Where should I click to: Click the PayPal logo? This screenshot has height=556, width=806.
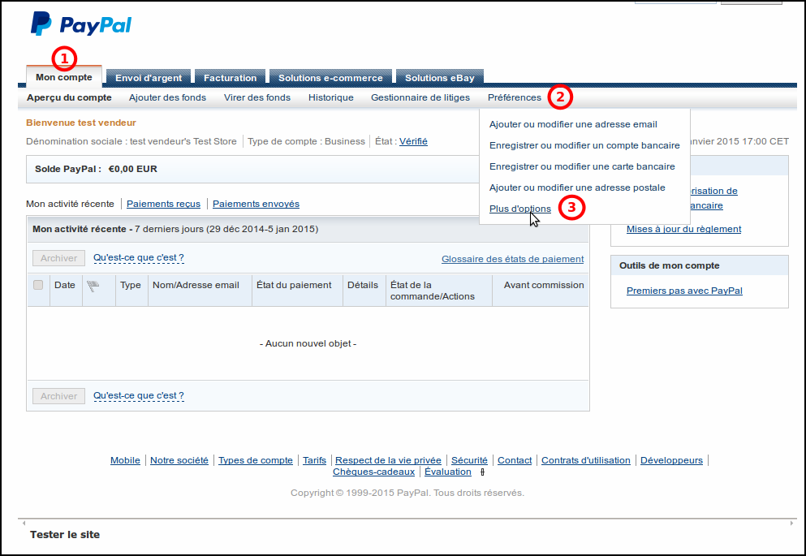click(80, 24)
